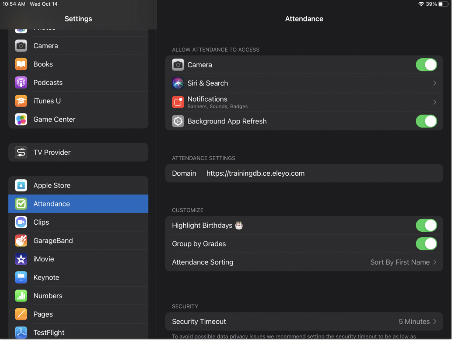Click the Domain URL field
Screen dimensions: 452x340
click(255, 173)
